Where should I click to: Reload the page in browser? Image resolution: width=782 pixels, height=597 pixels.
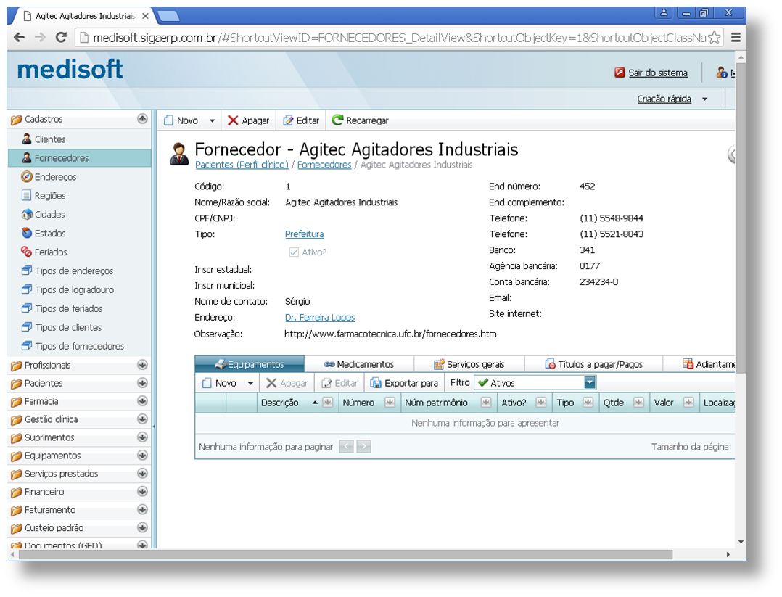pos(61,38)
